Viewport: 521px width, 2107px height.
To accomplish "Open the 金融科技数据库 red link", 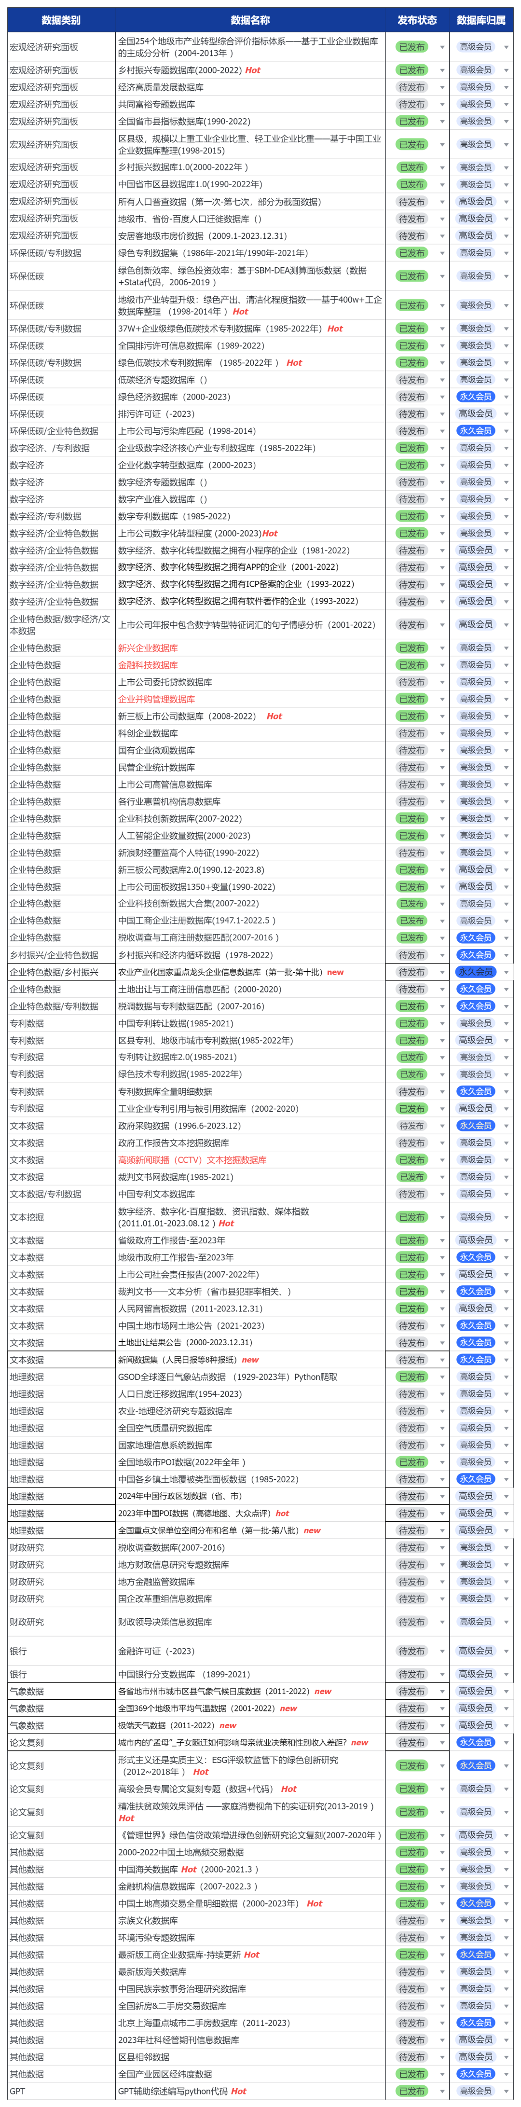I will 148,665.
